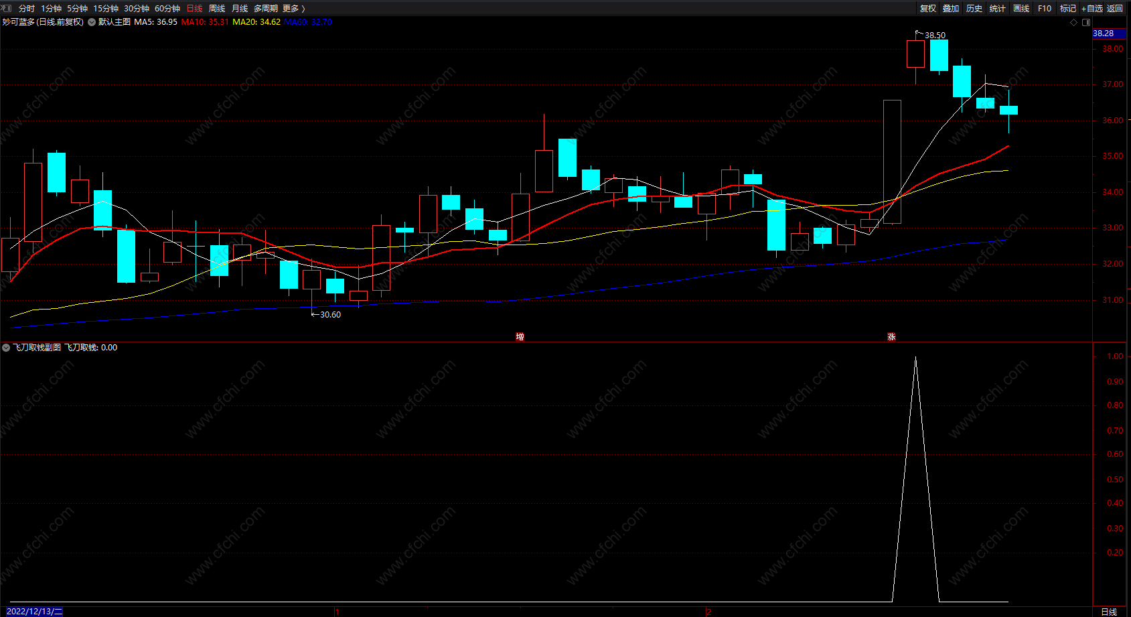Screen dimensions: 1131x617
Task: Click the 复权 adjustment button
Action: tap(928, 8)
